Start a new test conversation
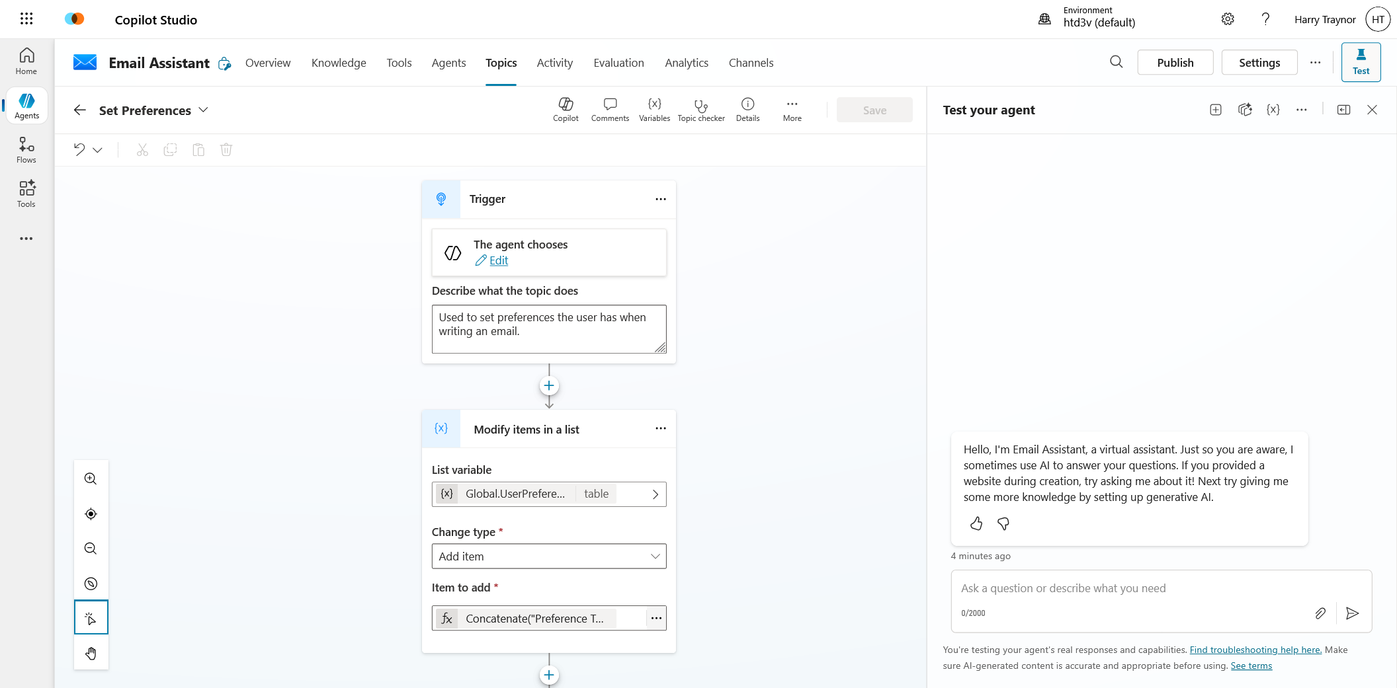 [1215, 110]
